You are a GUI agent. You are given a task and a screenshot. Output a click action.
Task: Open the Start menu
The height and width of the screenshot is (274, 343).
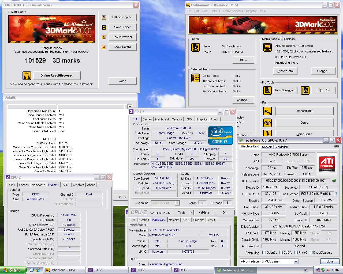13,270
